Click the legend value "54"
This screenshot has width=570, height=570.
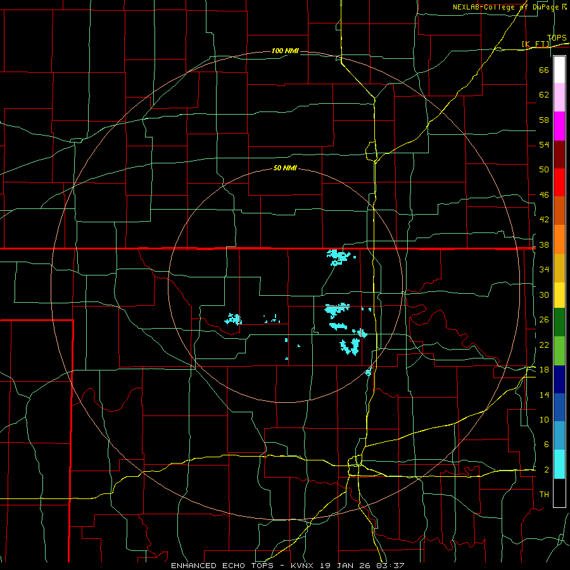pos(544,144)
